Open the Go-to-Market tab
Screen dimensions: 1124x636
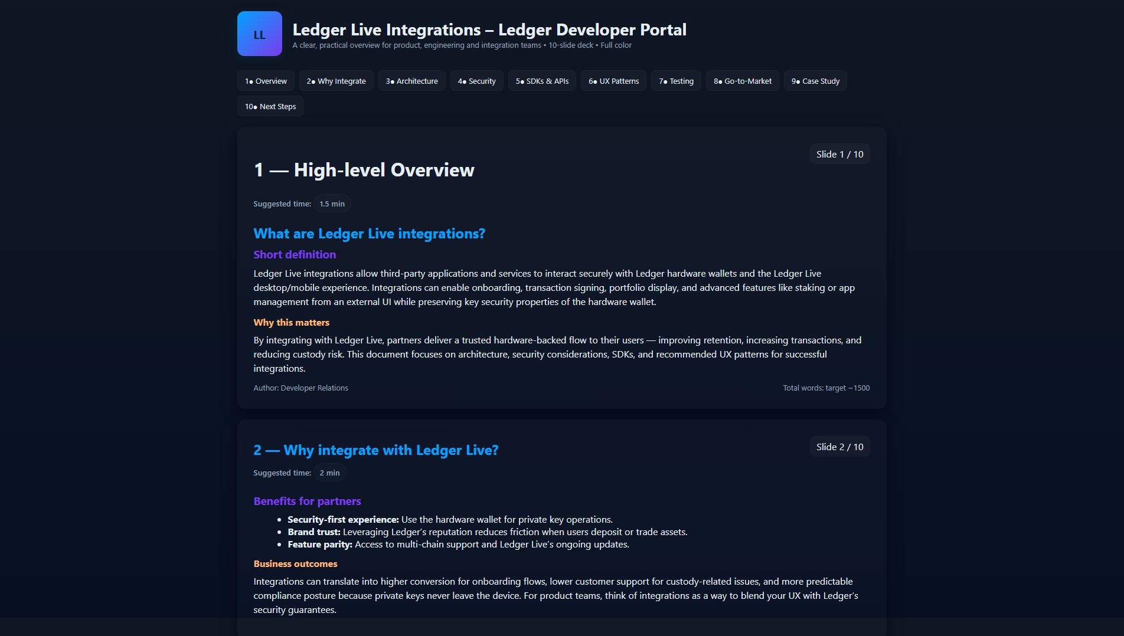[x=742, y=81]
